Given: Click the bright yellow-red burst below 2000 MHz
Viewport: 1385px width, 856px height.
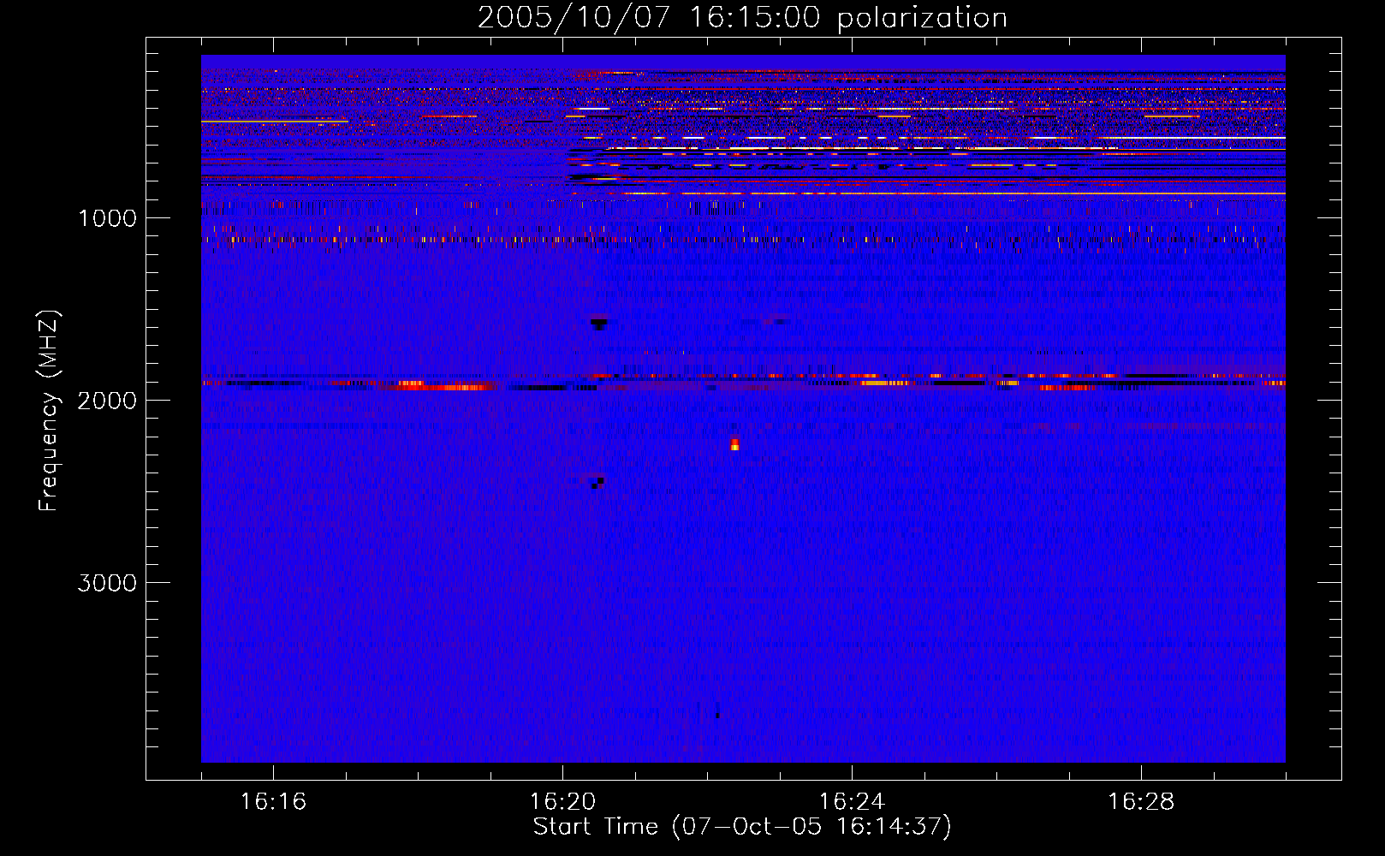Looking at the screenshot, I should coord(734,443).
